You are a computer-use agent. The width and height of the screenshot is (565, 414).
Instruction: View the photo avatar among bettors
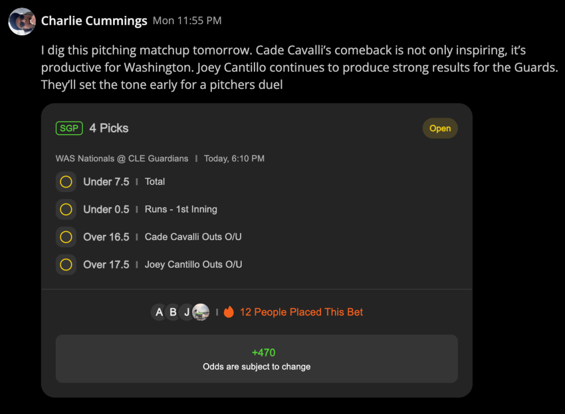point(201,312)
